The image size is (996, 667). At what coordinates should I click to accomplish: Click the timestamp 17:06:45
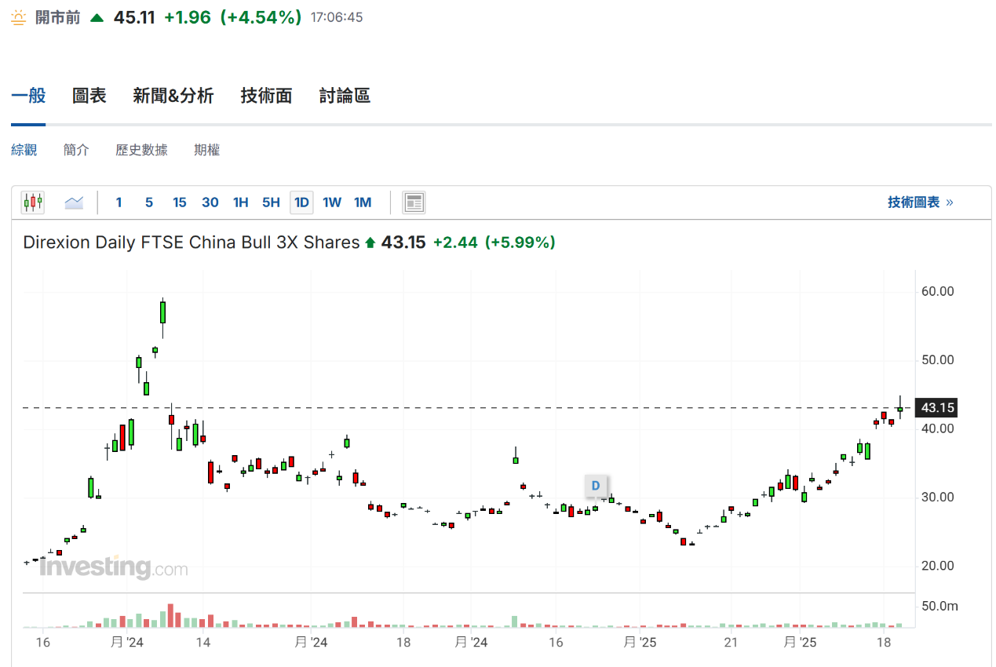(337, 17)
